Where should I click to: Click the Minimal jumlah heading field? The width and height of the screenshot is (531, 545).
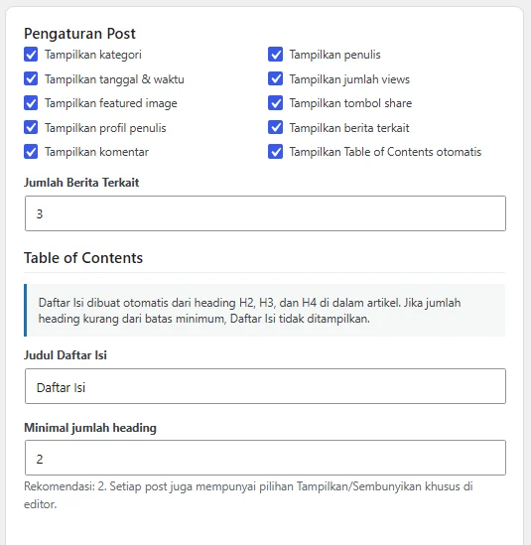tap(266, 458)
